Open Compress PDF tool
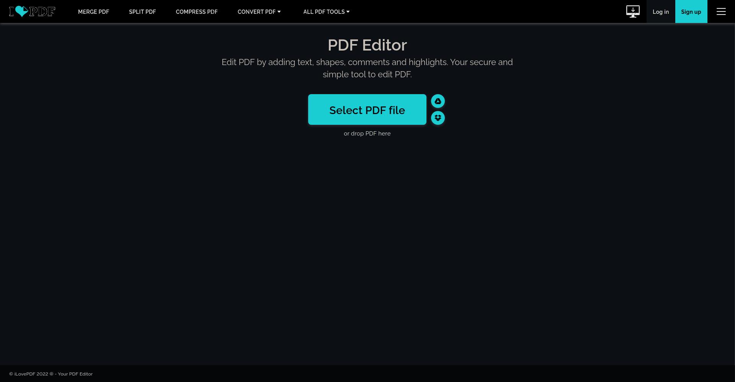735x382 pixels. point(197,12)
